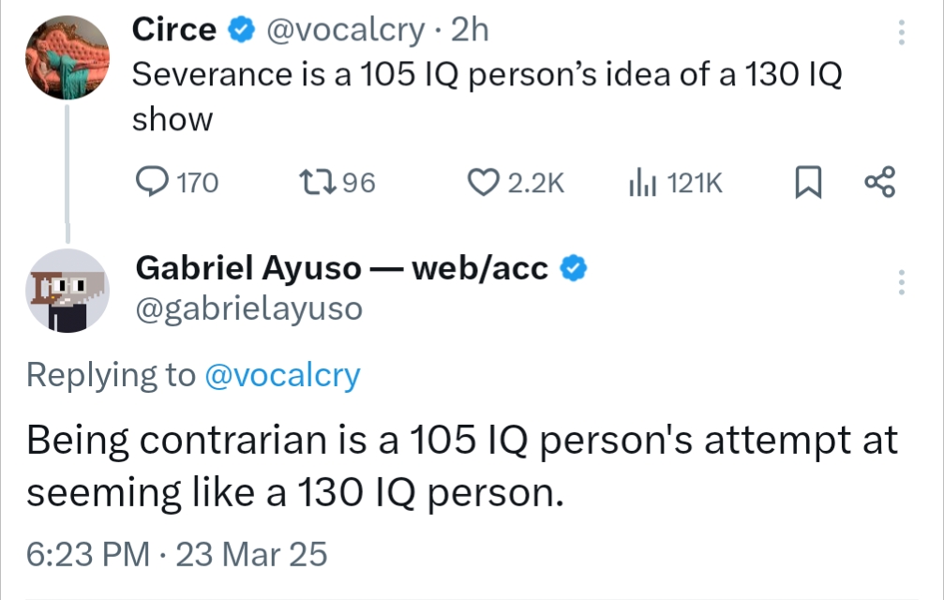This screenshot has height=600, width=944.
Task: View analytics icon showing 121K views
Action: (x=640, y=182)
